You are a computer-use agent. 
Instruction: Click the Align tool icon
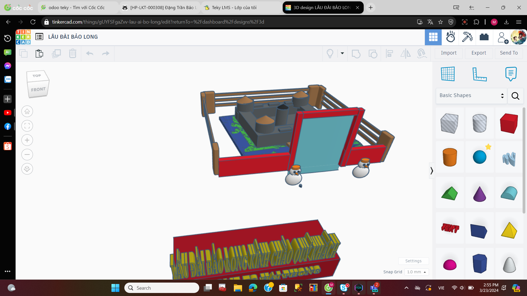[x=389, y=53]
